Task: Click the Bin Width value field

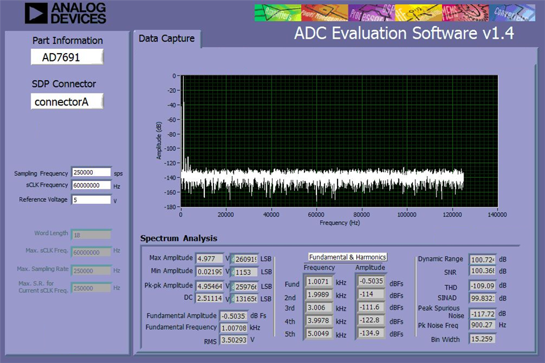Action: click(482, 339)
